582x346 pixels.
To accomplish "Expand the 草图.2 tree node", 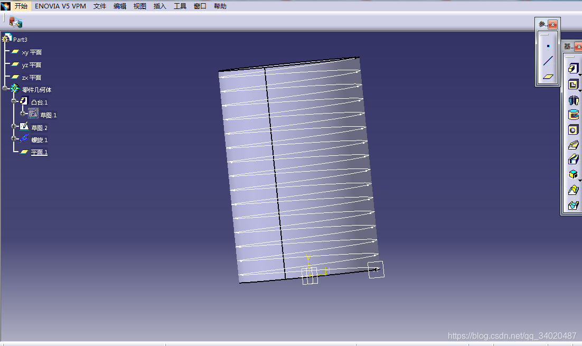I will click(x=14, y=127).
